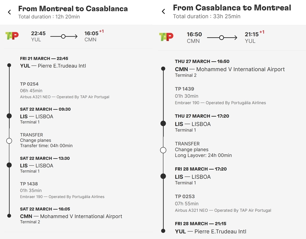Click the YUL departure dot on 21 March
This screenshot has width=306, height=239.
click(9, 65)
